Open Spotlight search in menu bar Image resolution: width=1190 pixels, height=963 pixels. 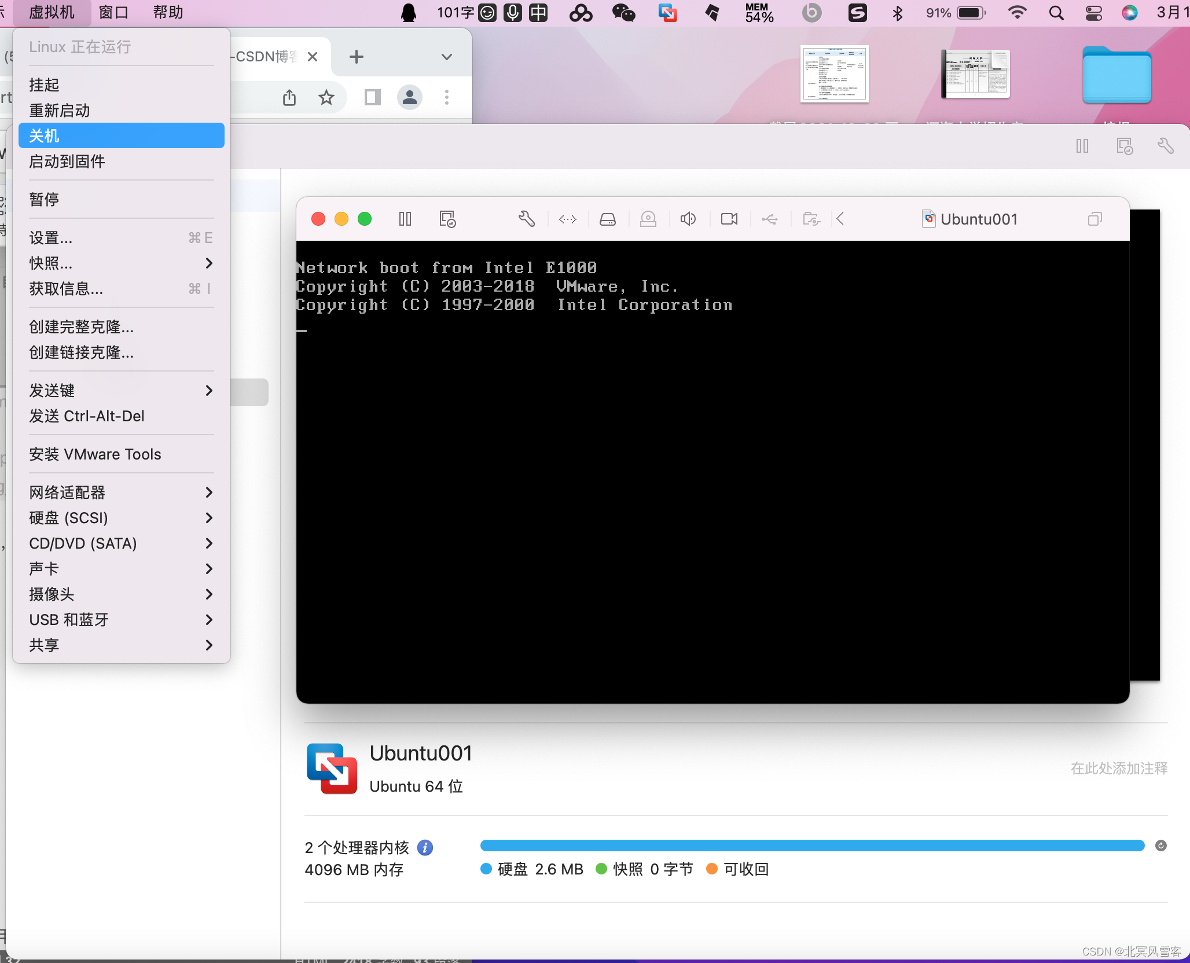coord(1056,12)
